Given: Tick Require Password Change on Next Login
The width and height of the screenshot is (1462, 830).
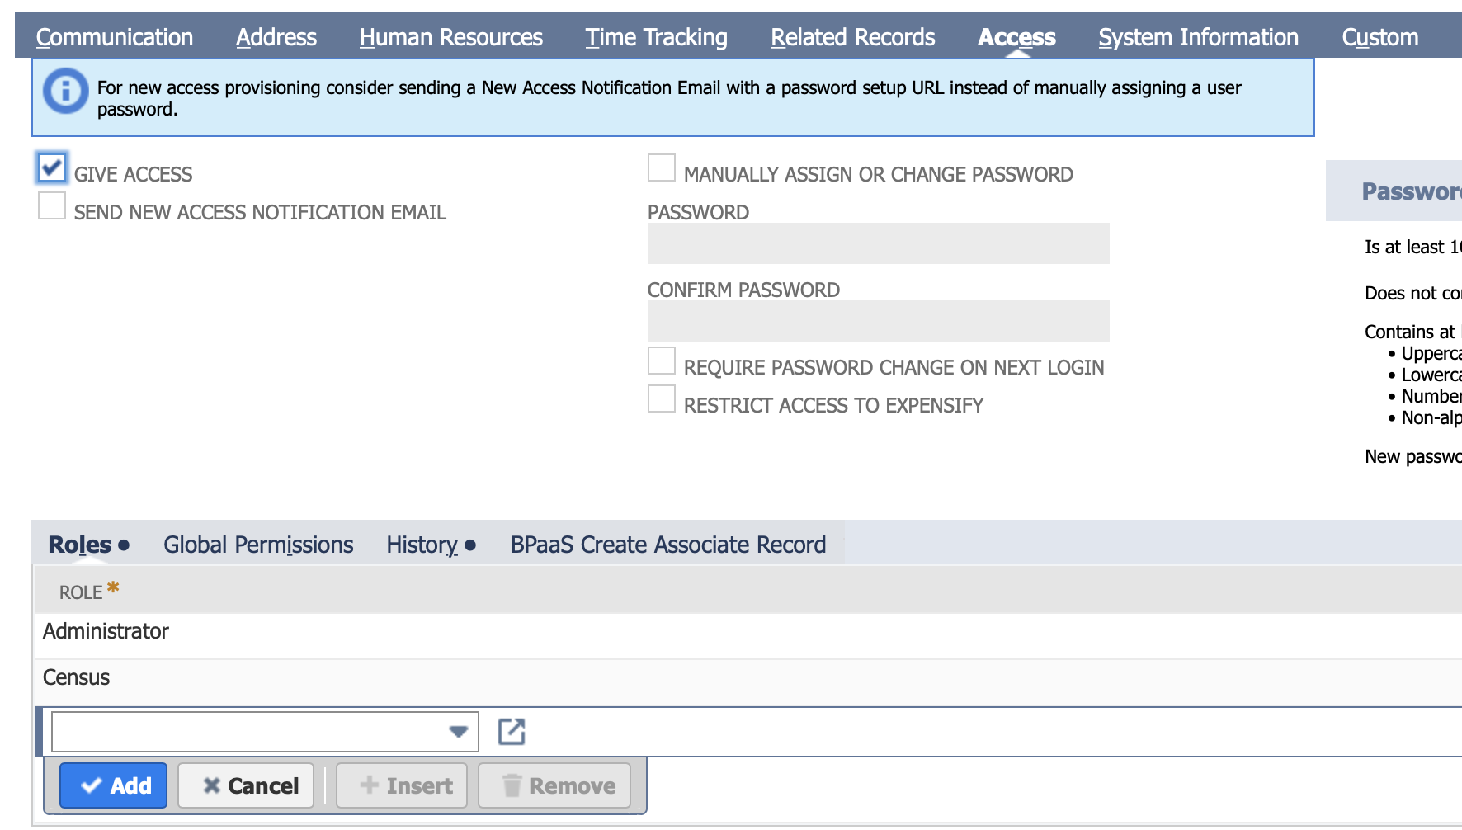Looking at the screenshot, I should coord(662,361).
